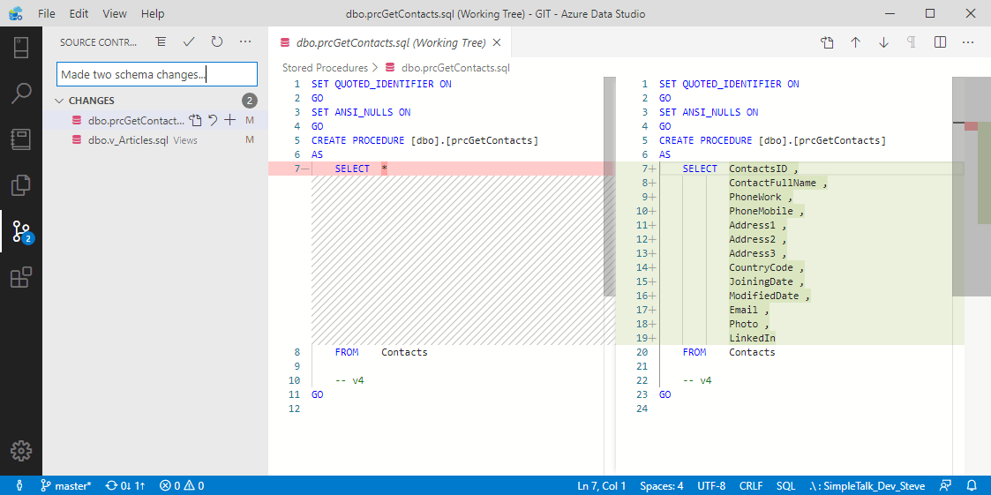This screenshot has height=495, width=991.
Task: Click the diff overview ruler
Action: [978, 275]
